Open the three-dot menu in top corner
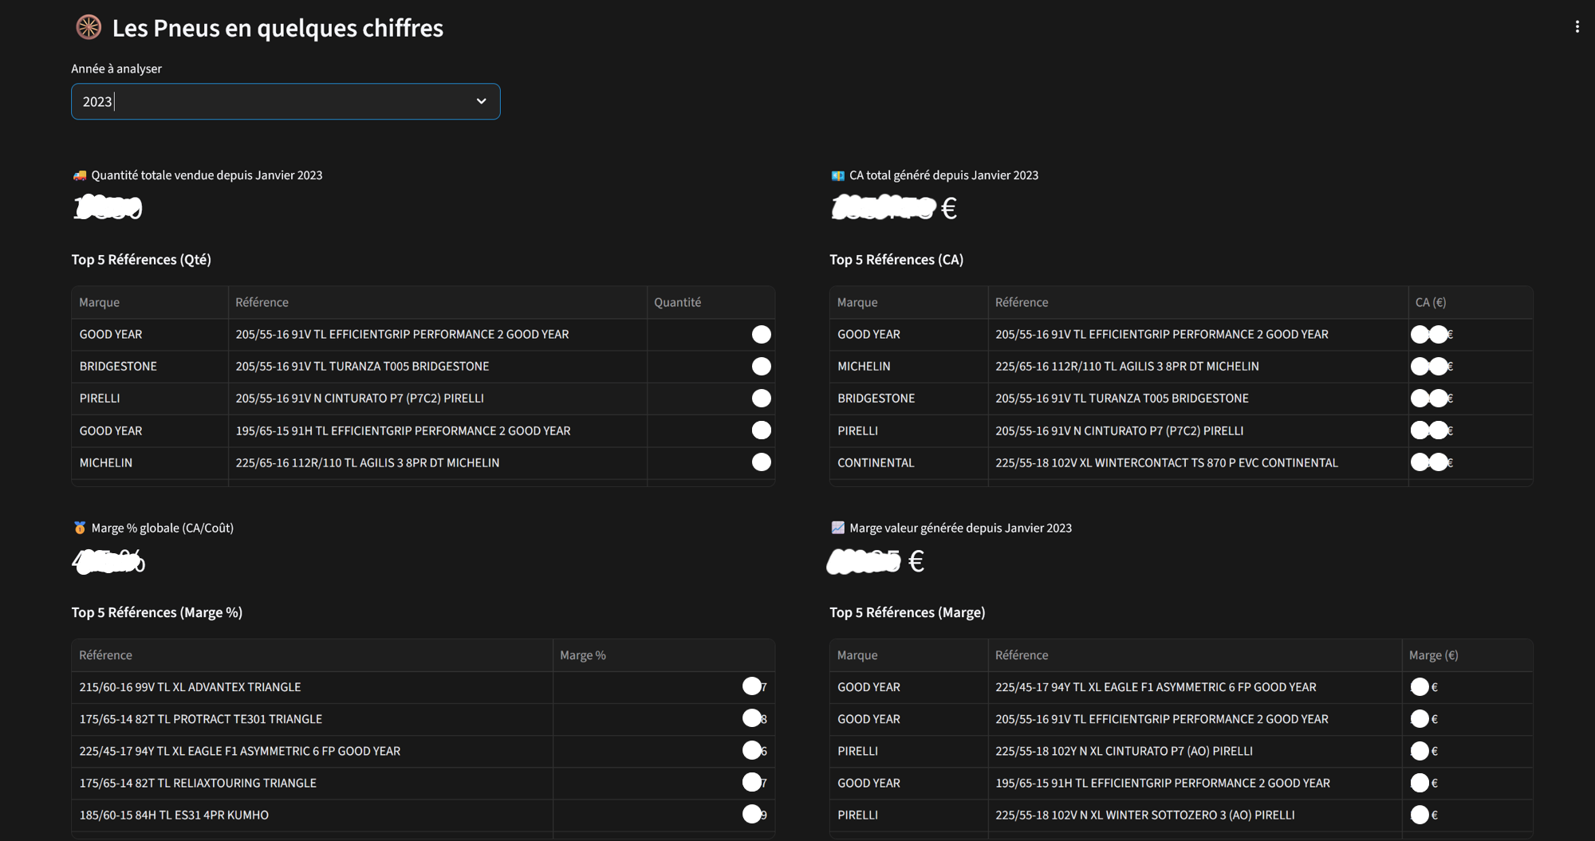The image size is (1595, 841). pos(1577,27)
